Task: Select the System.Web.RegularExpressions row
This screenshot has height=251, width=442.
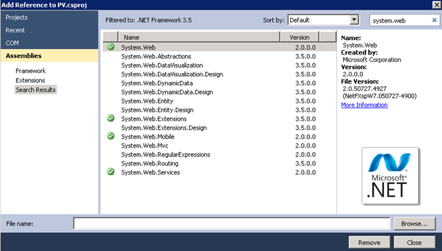Action: pyautogui.click(x=220, y=154)
